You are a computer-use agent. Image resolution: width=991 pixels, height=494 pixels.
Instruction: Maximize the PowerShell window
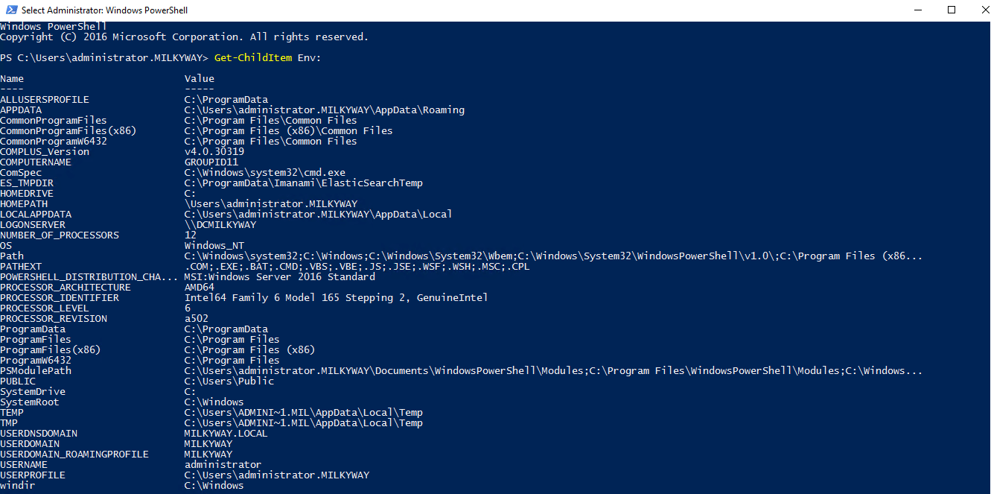coord(952,10)
